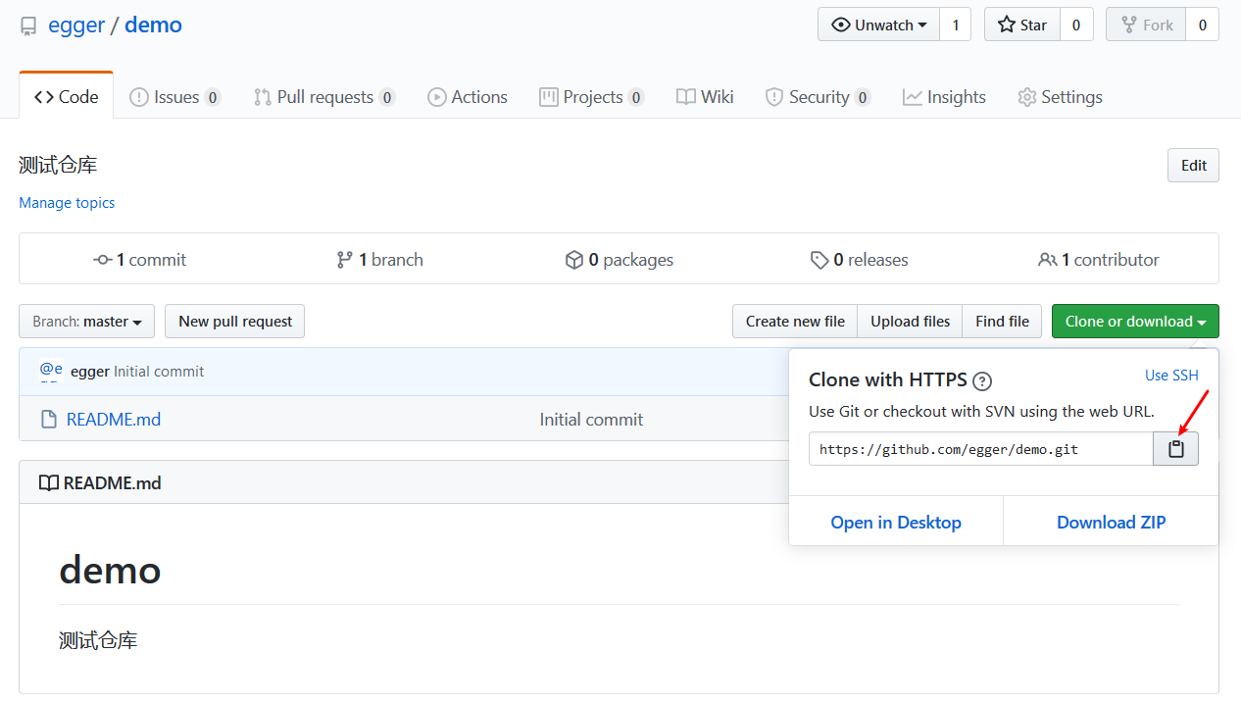Click the repository description 测试仓库

(58, 166)
